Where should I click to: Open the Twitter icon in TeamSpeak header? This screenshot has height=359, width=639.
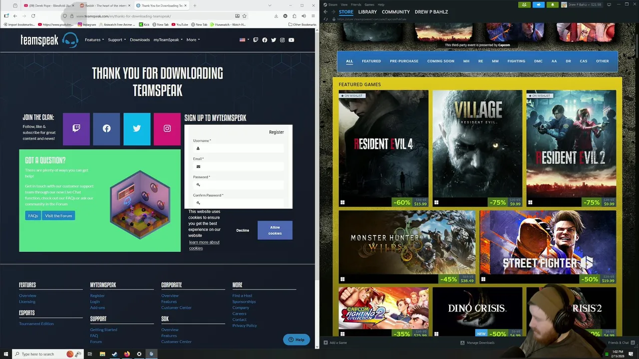[x=274, y=40]
